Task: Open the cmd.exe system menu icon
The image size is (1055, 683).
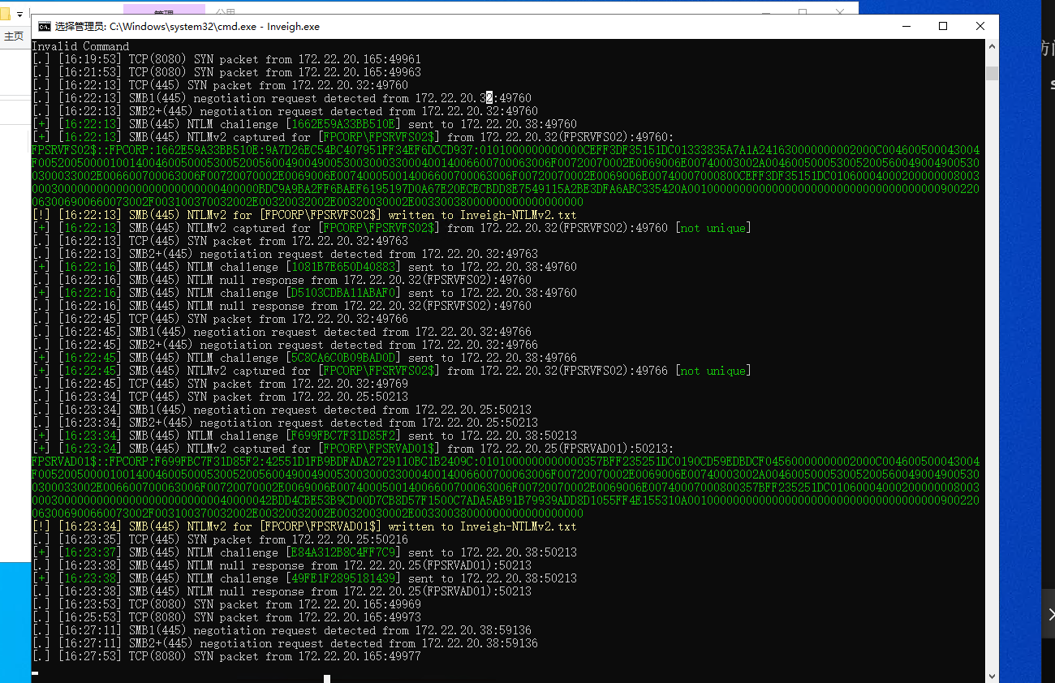Action: pos(45,27)
